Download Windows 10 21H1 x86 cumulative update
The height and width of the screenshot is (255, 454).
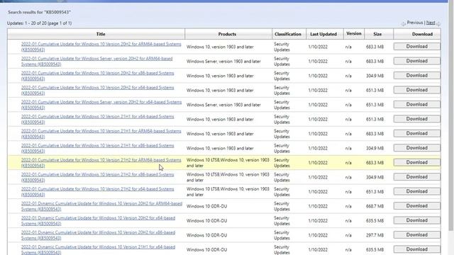(416, 148)
